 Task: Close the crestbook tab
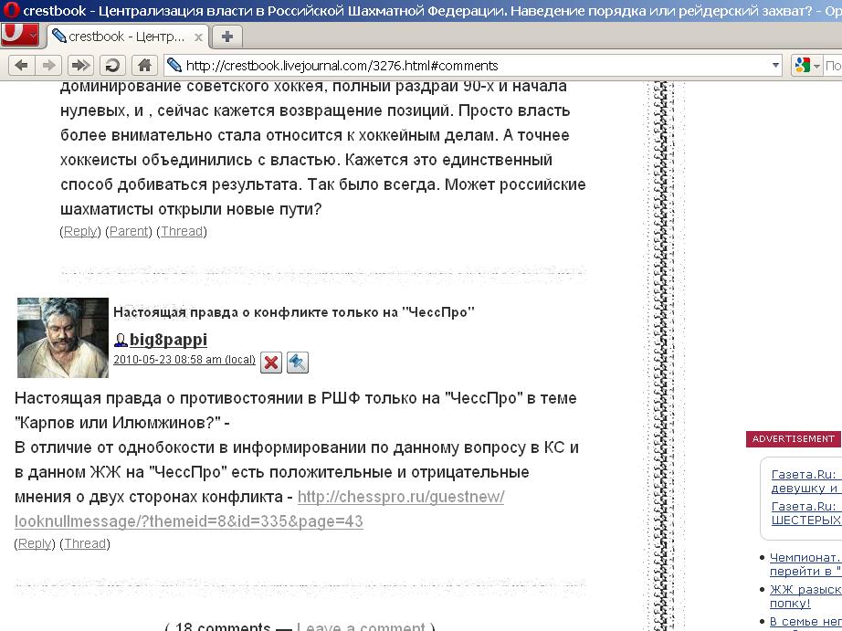tap(196, 37)
